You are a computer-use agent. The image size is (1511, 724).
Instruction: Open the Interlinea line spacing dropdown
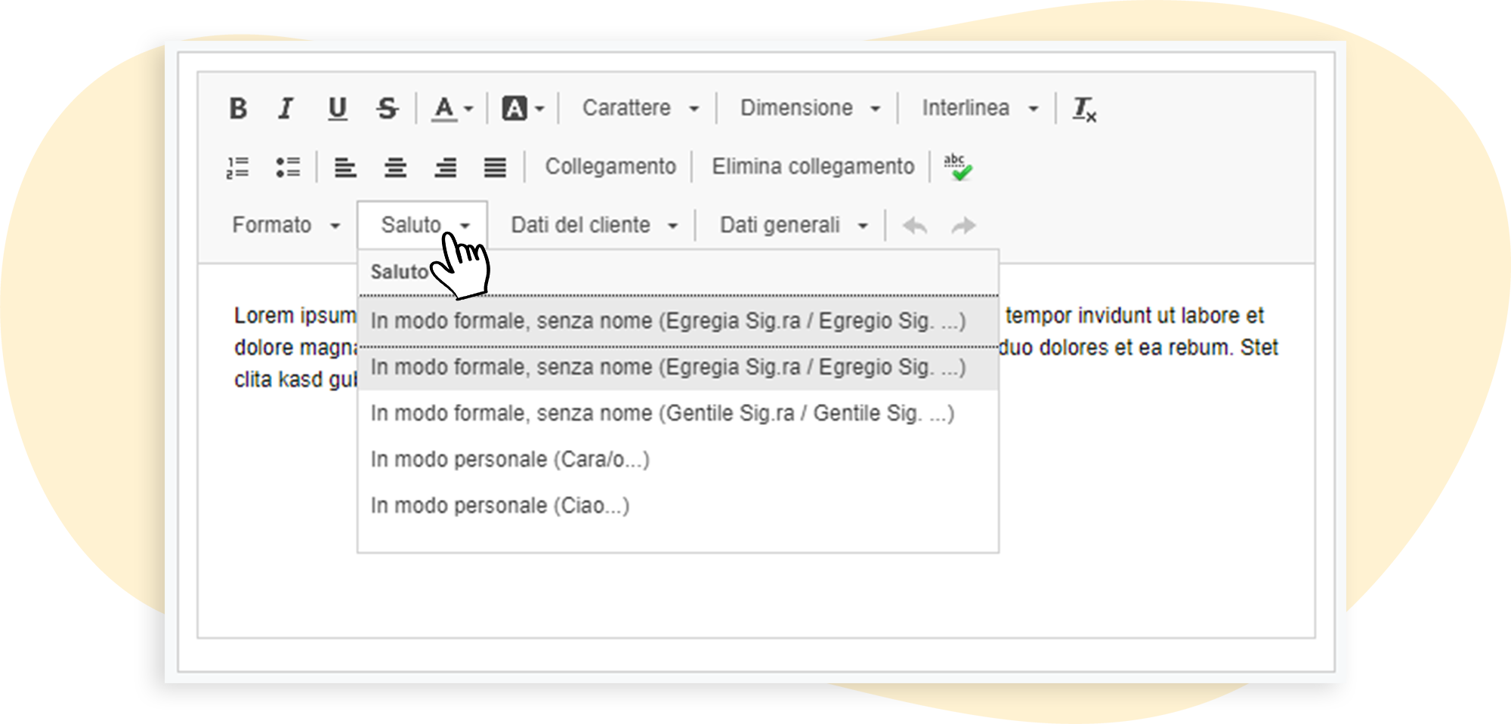point(979,109)
